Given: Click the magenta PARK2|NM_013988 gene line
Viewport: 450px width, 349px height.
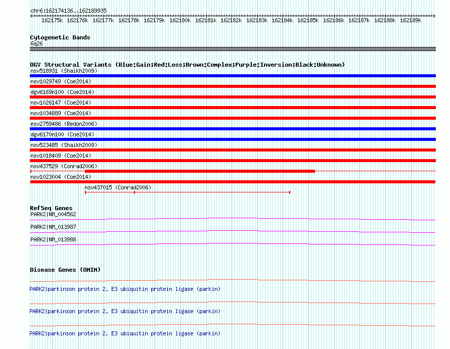Looking at the screenshot, I should [x=233, y=244].
